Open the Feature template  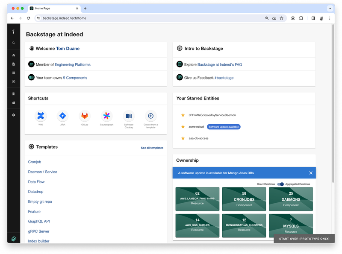[x=34, y=211]
